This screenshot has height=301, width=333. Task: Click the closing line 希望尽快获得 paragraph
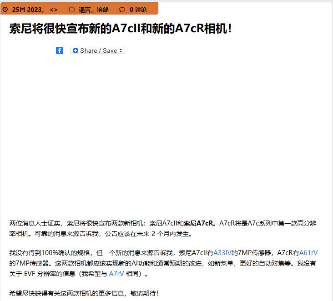(x=84, y=293)
